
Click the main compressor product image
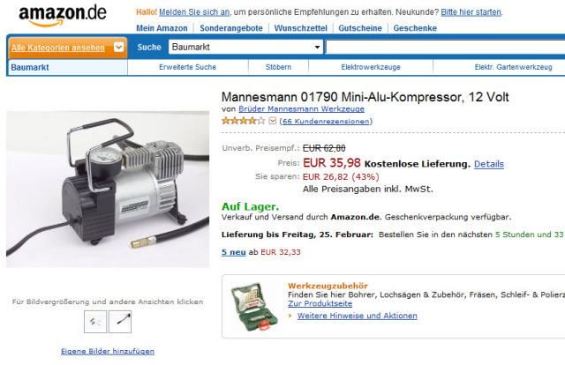tap(108, 190)
